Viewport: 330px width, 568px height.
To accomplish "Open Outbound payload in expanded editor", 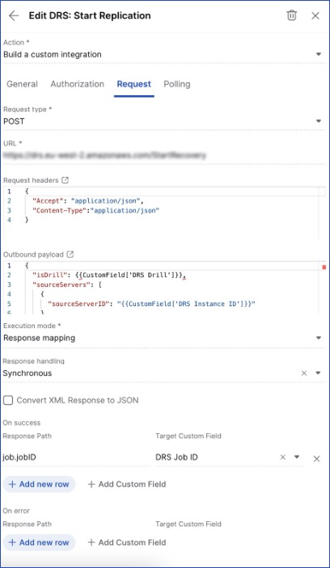I will [70, 255].
